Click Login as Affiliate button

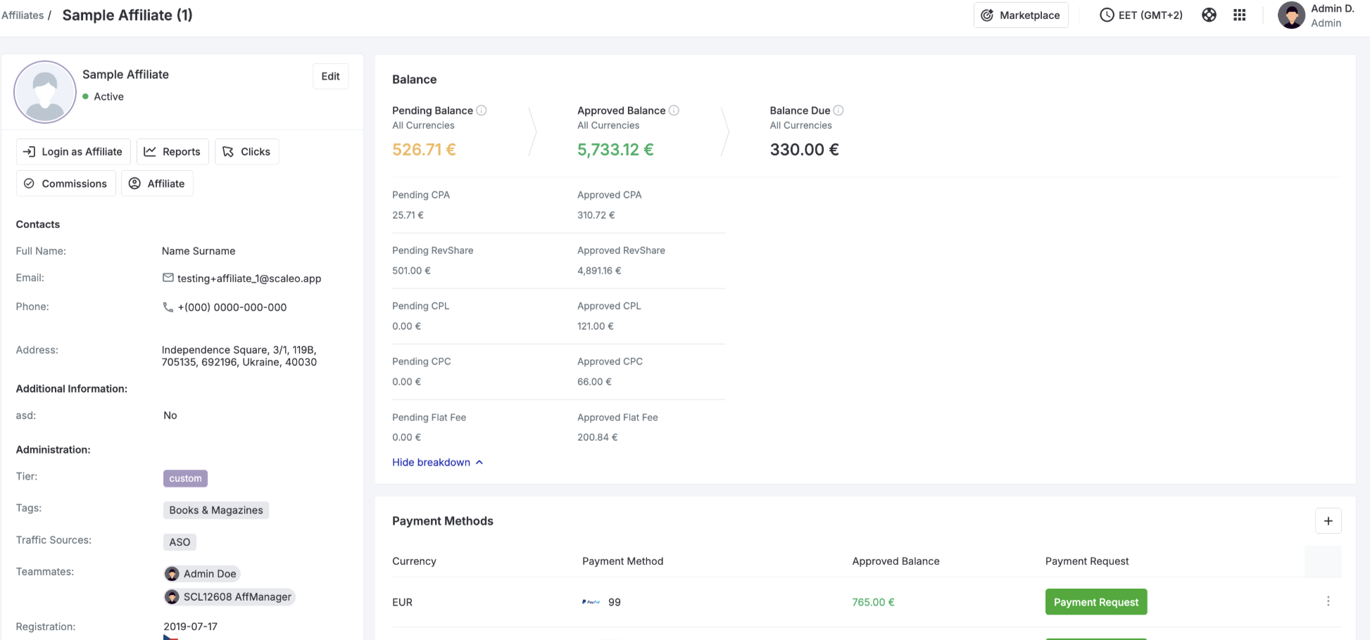pyautogui.click(x=73, y=152)
